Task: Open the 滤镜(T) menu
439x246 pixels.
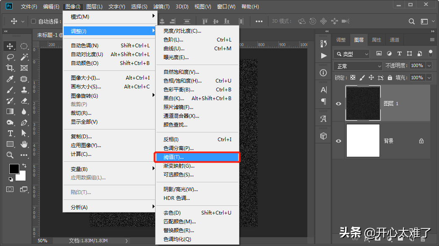Action: pos(161,6)
